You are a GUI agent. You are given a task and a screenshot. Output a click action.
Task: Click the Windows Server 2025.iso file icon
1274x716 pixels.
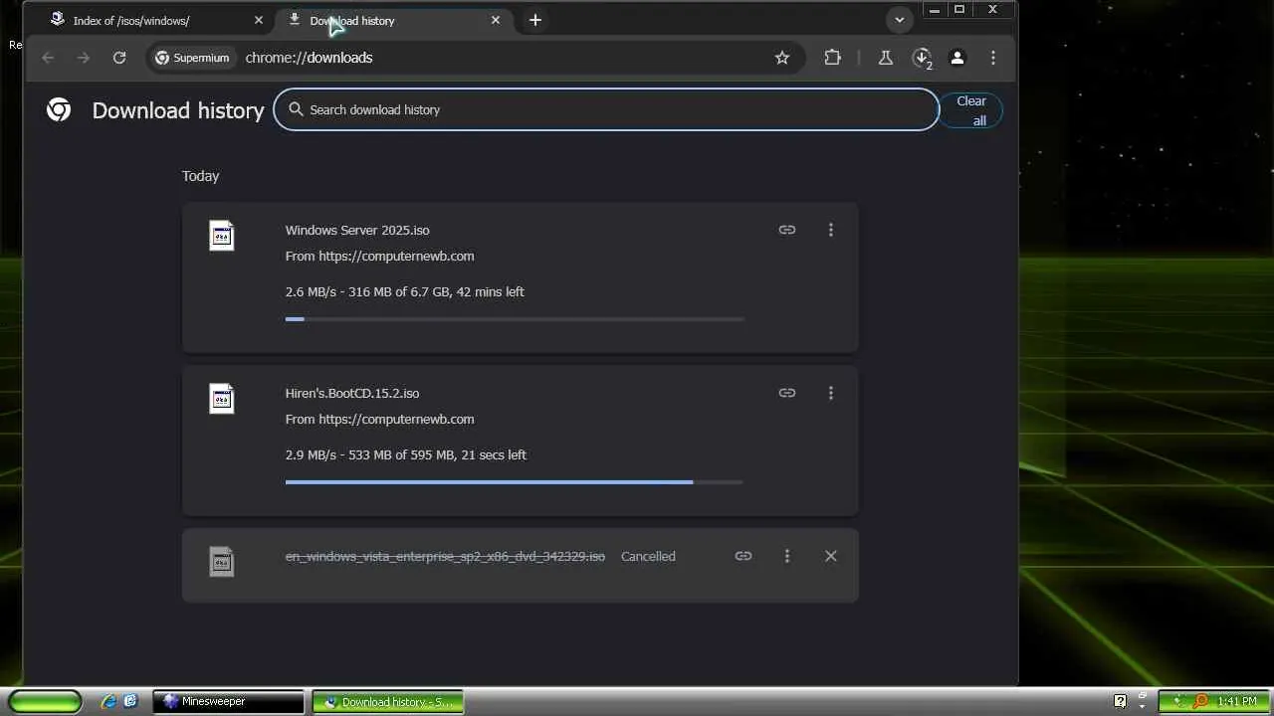[x=222, y=236]
